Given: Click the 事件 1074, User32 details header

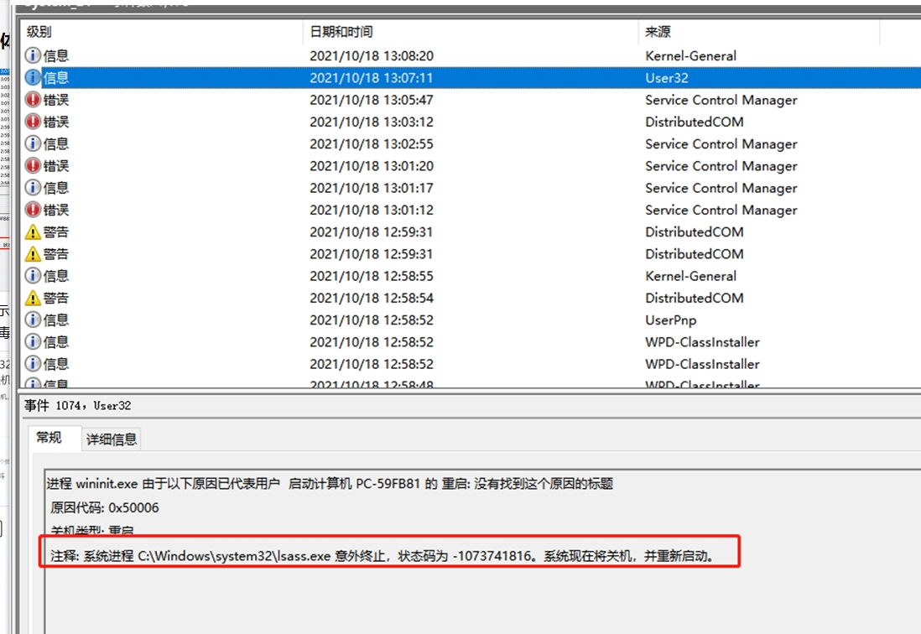Looking at the screenshot, I should (x=77, y=406).
